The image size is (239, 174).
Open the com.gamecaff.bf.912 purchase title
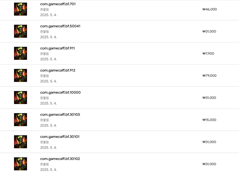[58, 70]
